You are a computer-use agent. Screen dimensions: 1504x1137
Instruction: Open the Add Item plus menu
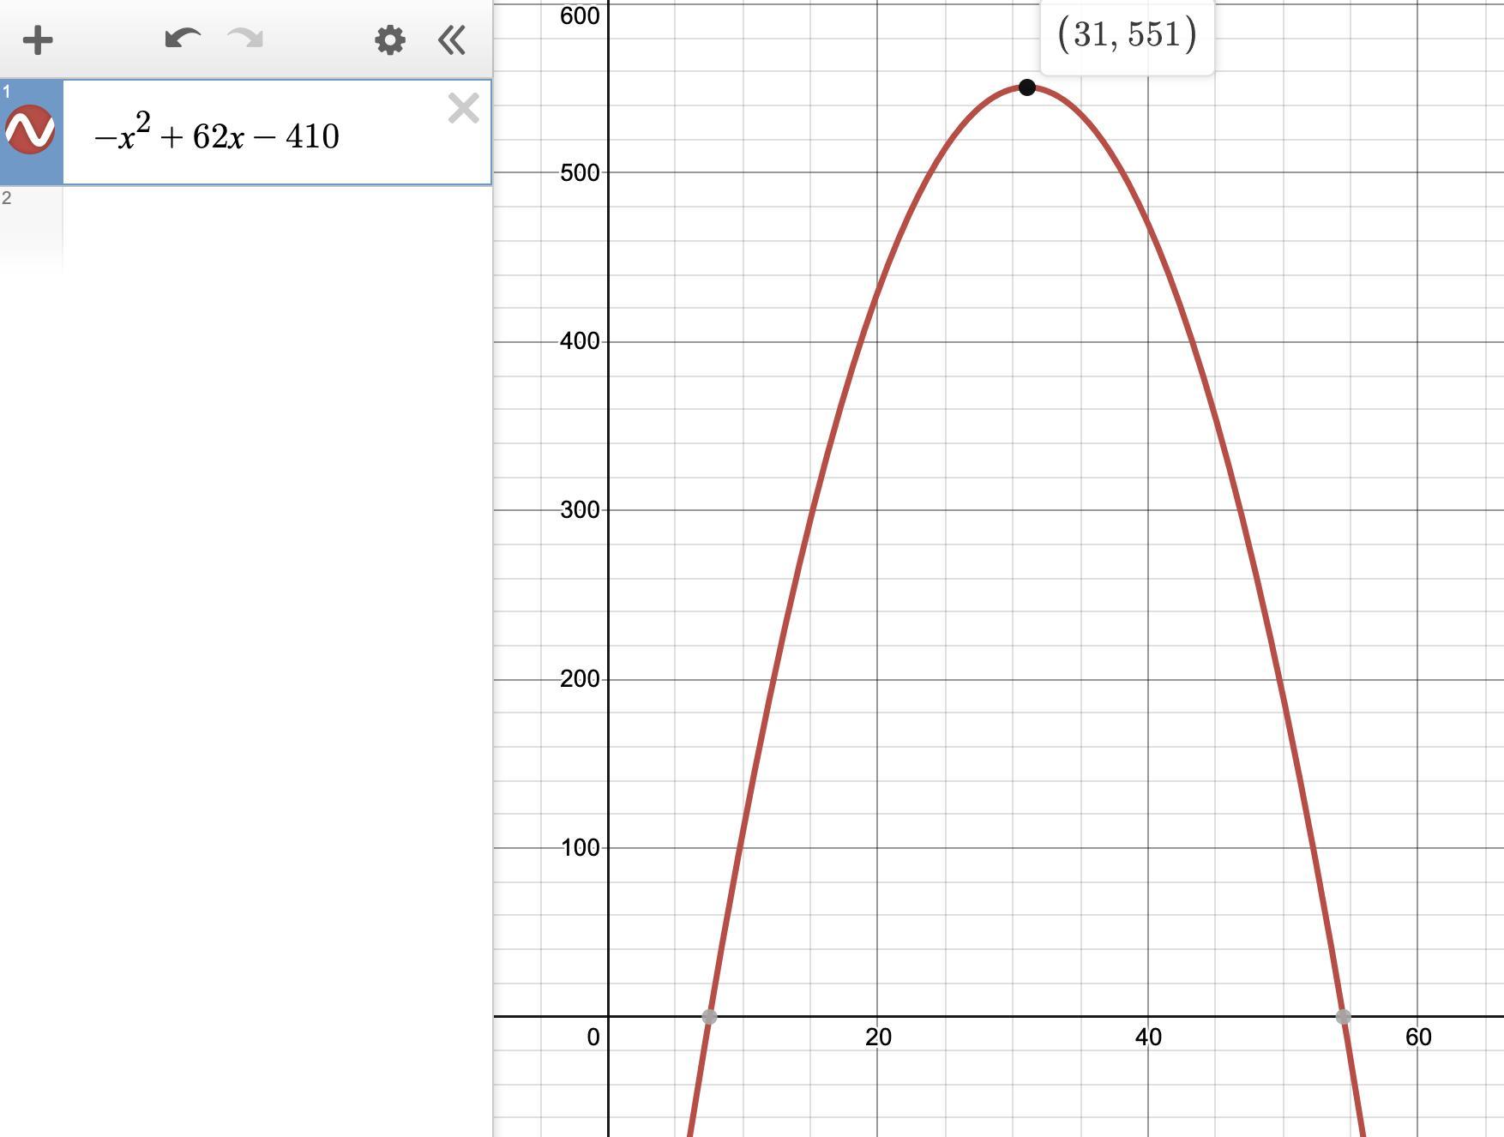[x=38, y=40]
